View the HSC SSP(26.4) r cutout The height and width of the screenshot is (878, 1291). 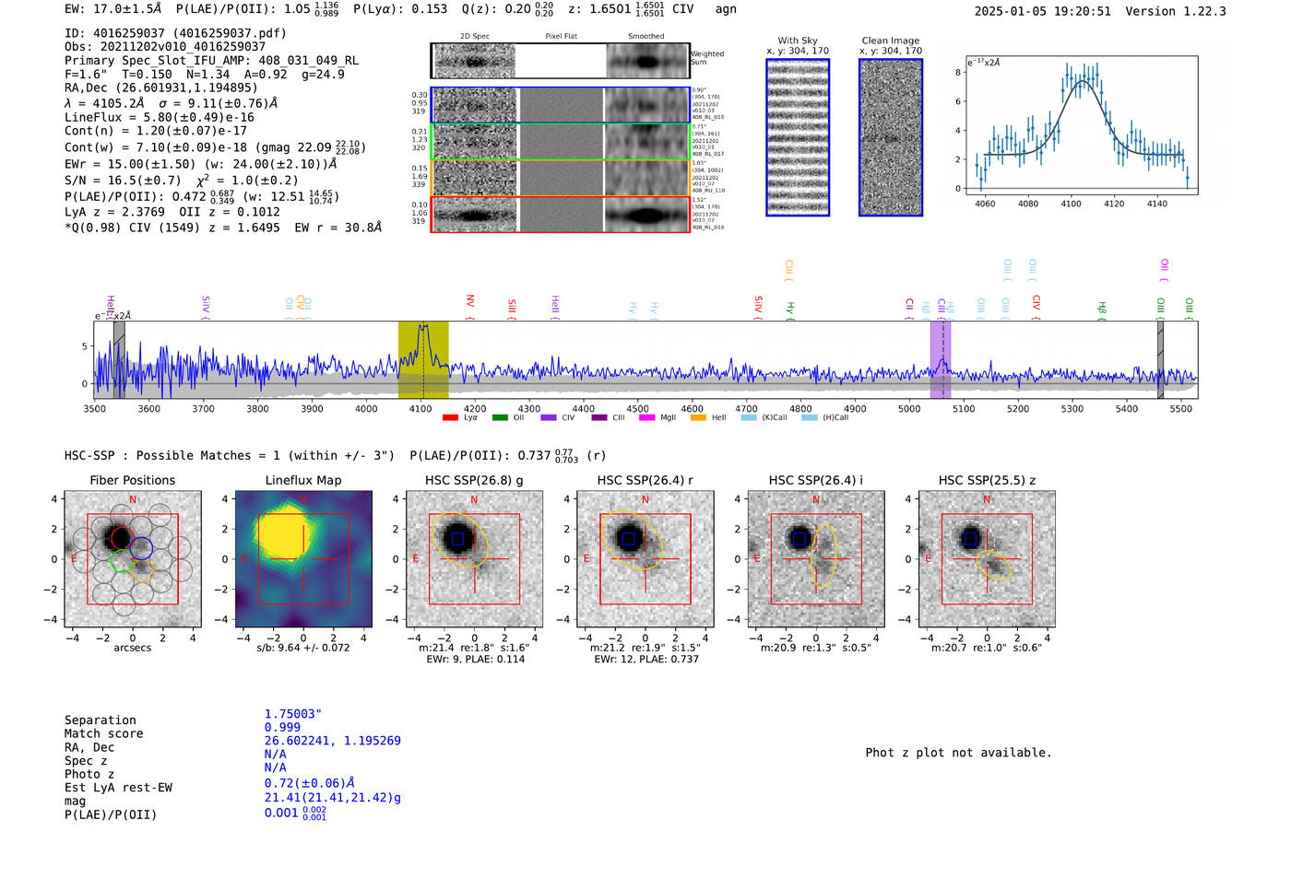[x=645, y=559]
